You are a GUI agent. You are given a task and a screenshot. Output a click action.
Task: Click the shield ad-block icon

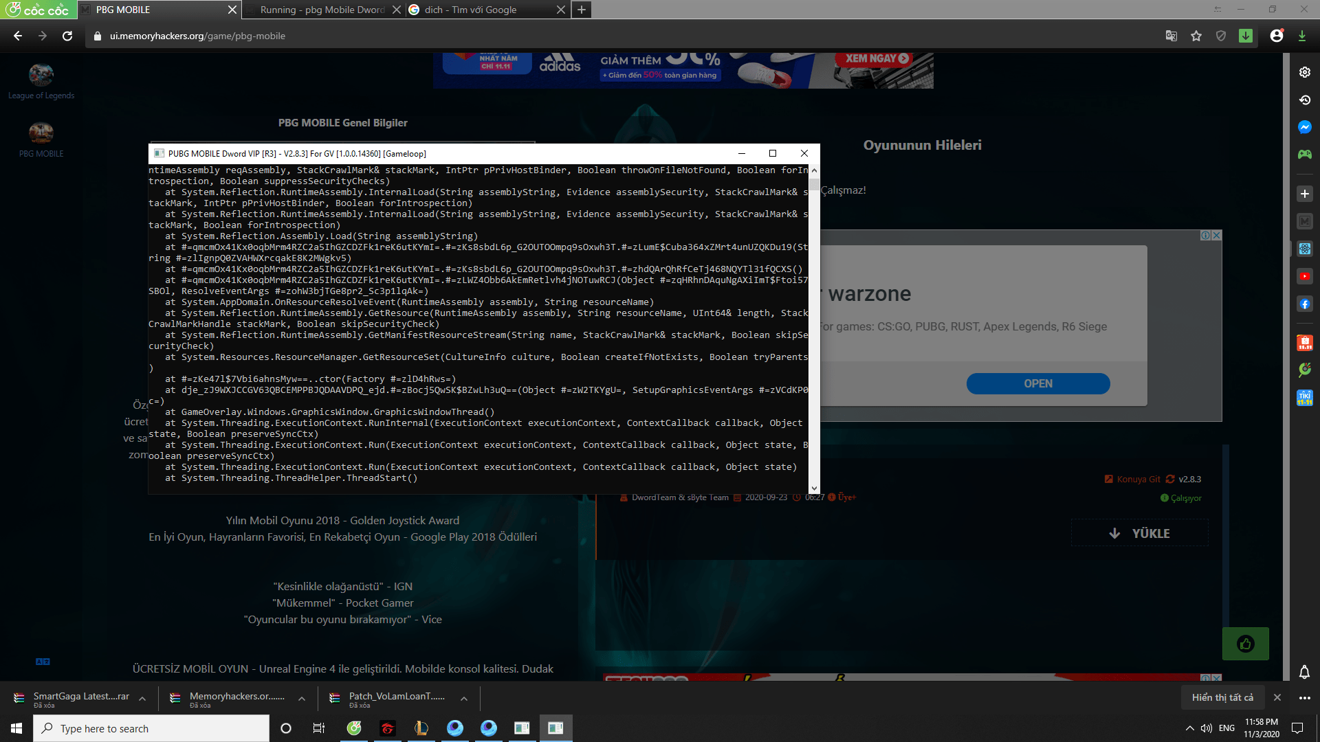pyautogui.click(x=1221, y=36)
